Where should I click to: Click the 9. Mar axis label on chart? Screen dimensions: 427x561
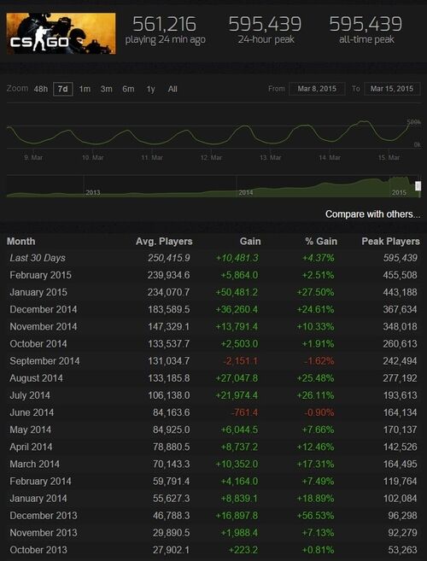33,157
